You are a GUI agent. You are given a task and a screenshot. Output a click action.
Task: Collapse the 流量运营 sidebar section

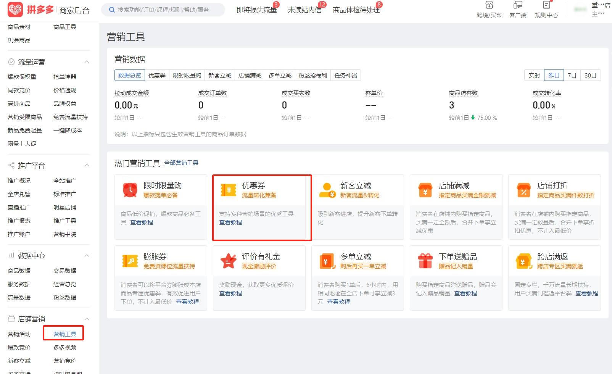[87, 61]
